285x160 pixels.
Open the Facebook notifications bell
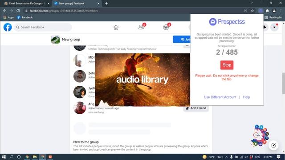(265, 27)
